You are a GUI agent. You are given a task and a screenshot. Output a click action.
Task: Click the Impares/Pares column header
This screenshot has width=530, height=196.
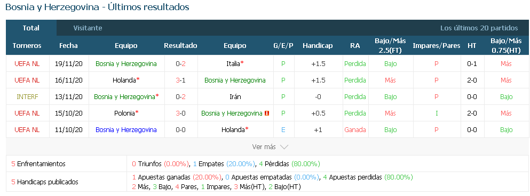pos(437,46)
